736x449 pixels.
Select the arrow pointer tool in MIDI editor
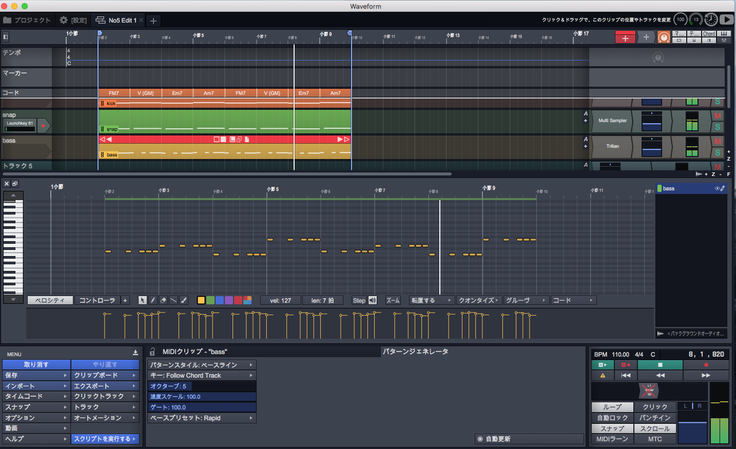click(143, 300)
